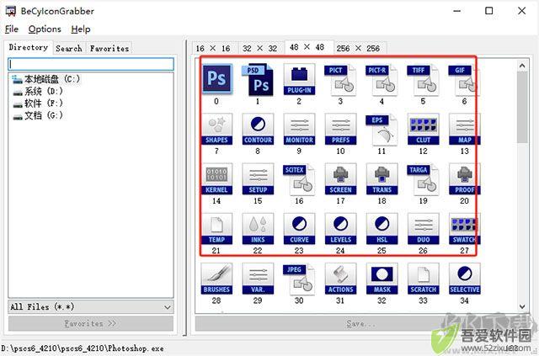The width and height of the screenshot is (539, 356).
Task: Click the HSL icon
Action: (x=382, y=229)
